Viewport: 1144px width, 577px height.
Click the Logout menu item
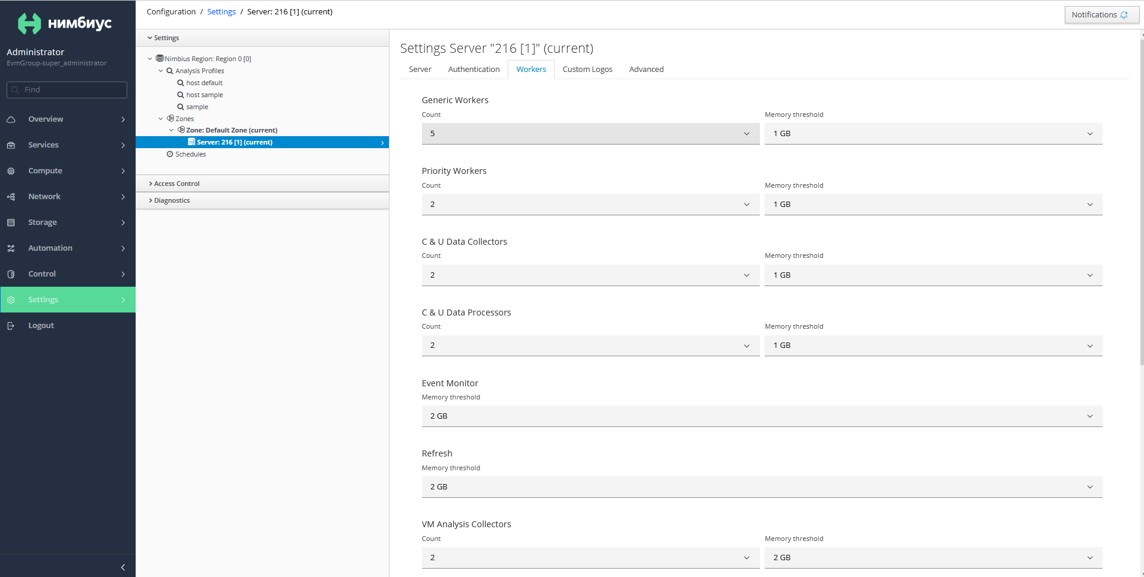coord(68,326)
